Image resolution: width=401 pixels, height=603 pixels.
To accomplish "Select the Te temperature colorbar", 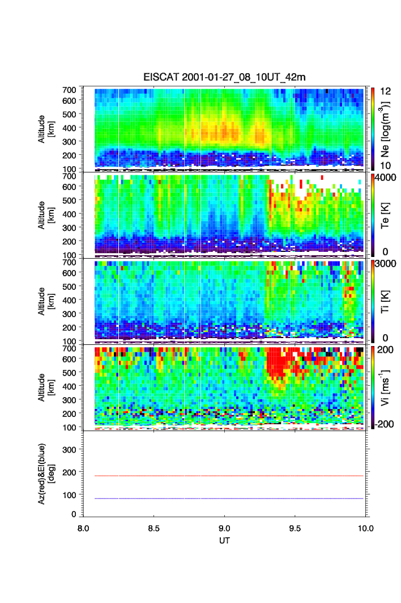I will click(373, 214).
